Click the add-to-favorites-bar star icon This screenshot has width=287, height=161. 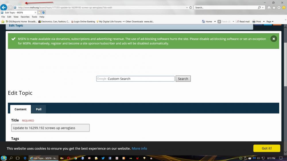(3, 21)
